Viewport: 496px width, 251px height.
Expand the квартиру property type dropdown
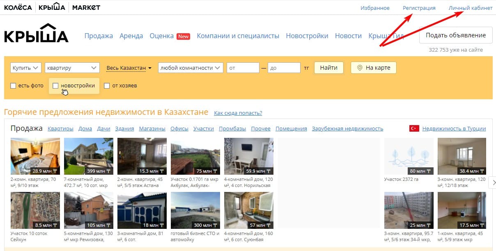pos(72,68)
